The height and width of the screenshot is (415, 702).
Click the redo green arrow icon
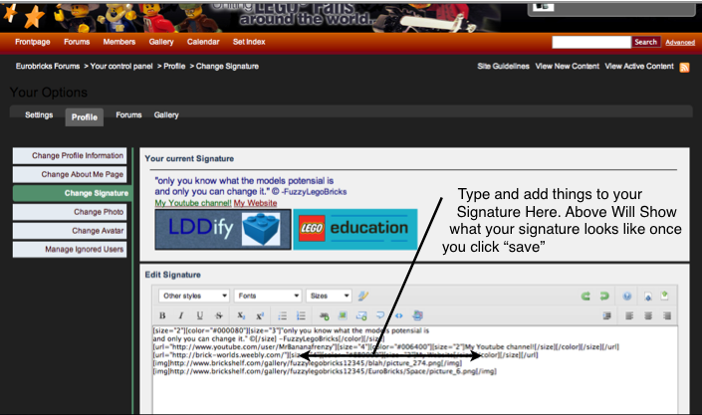(604, 296)
